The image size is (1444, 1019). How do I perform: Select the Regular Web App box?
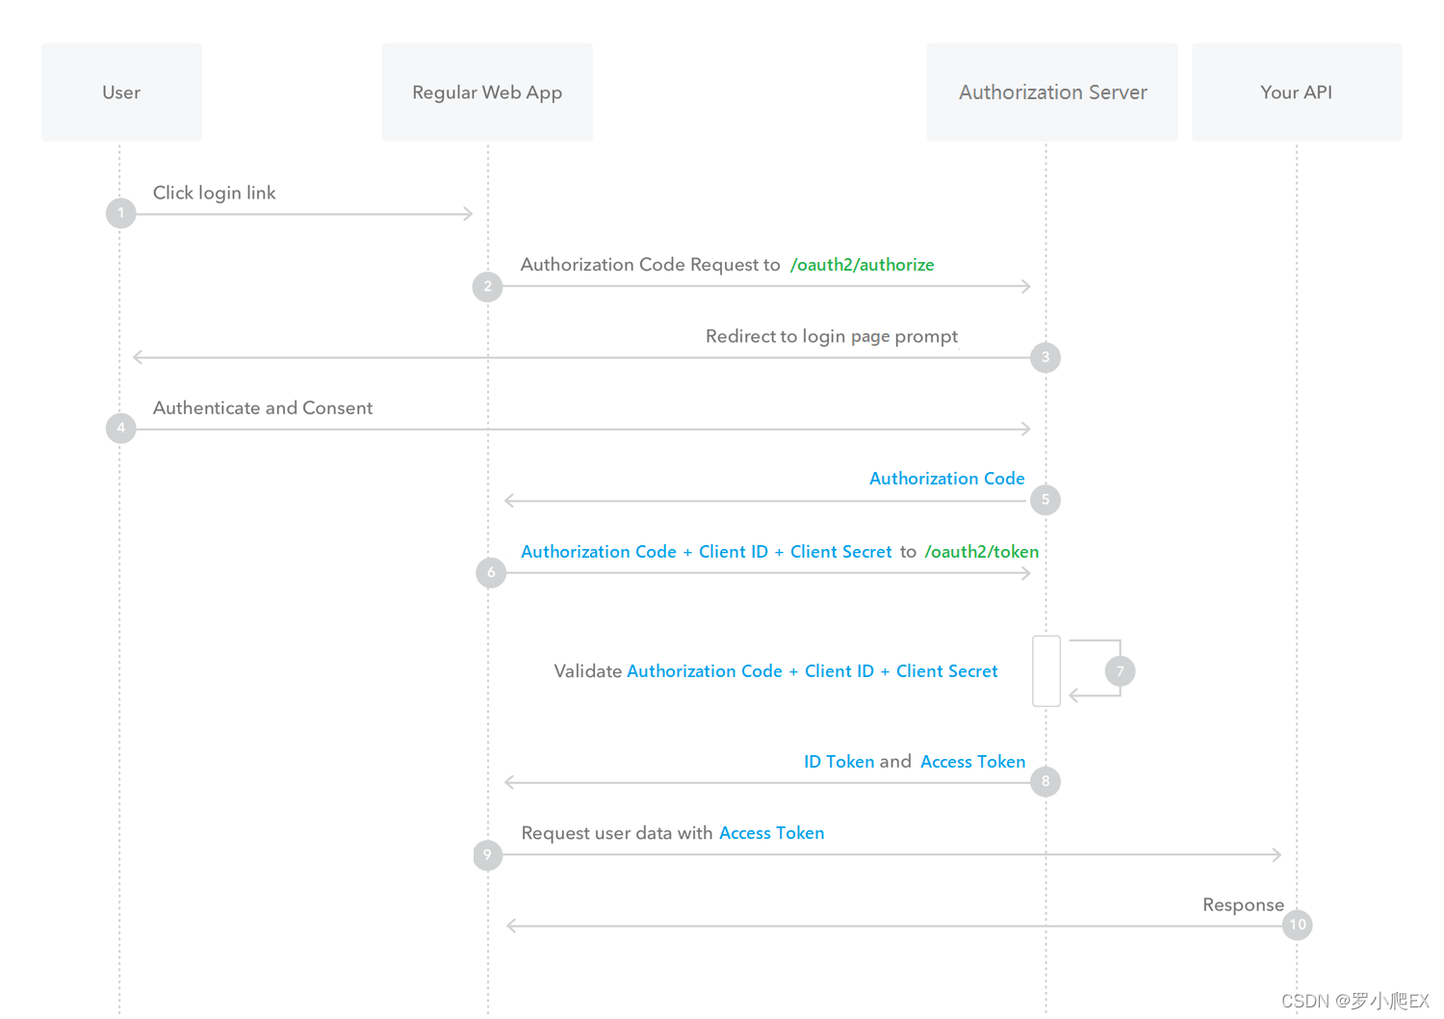pos(487,92)
